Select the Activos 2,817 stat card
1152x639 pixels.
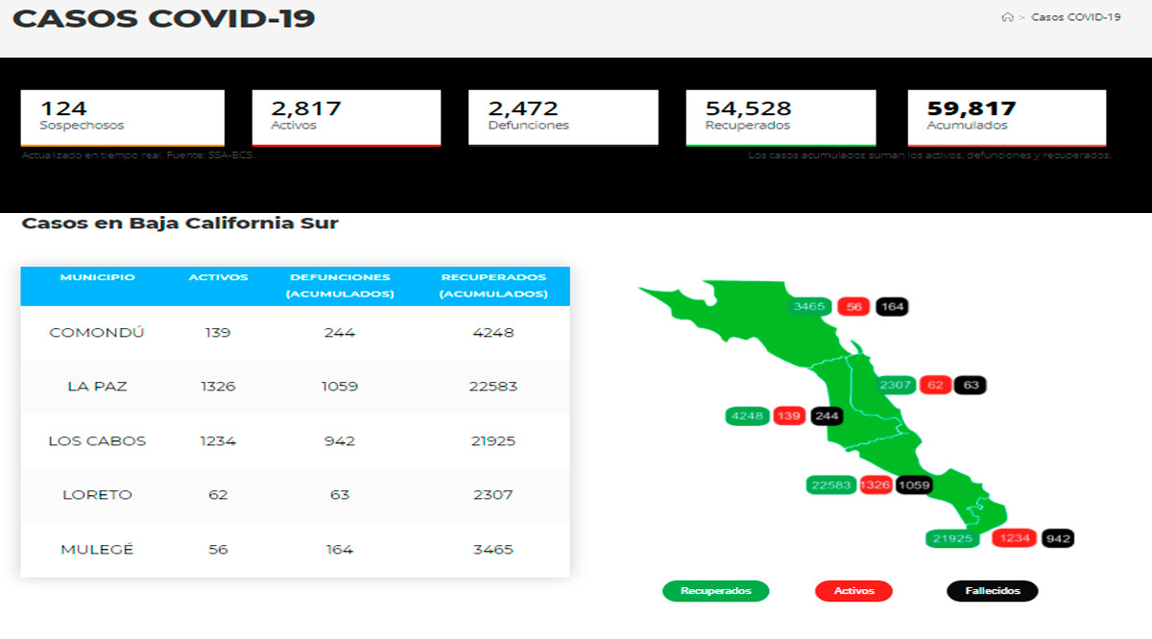pos(346,117)
